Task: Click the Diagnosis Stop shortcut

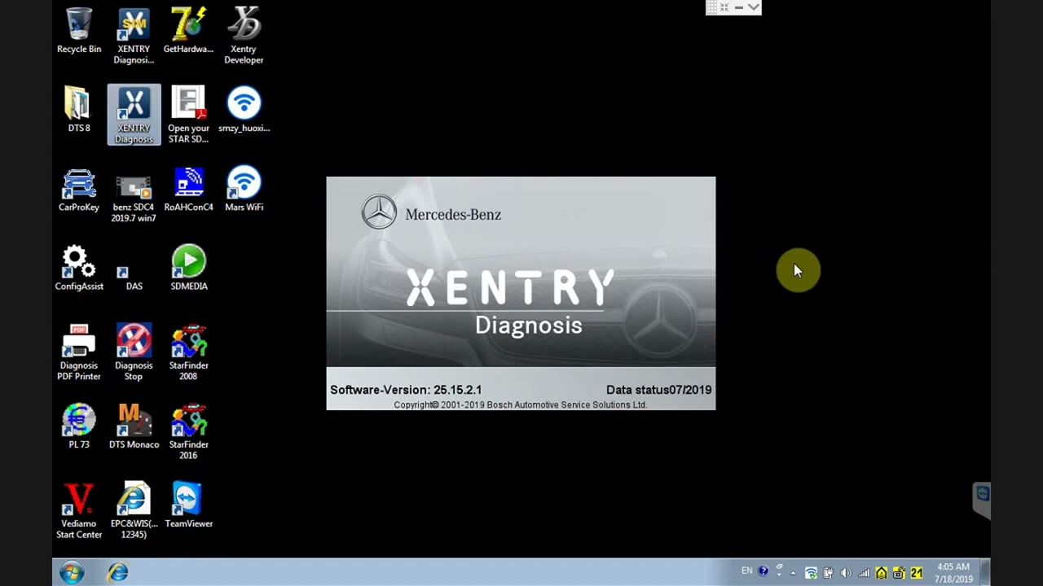Action: (x=134, y=352)
